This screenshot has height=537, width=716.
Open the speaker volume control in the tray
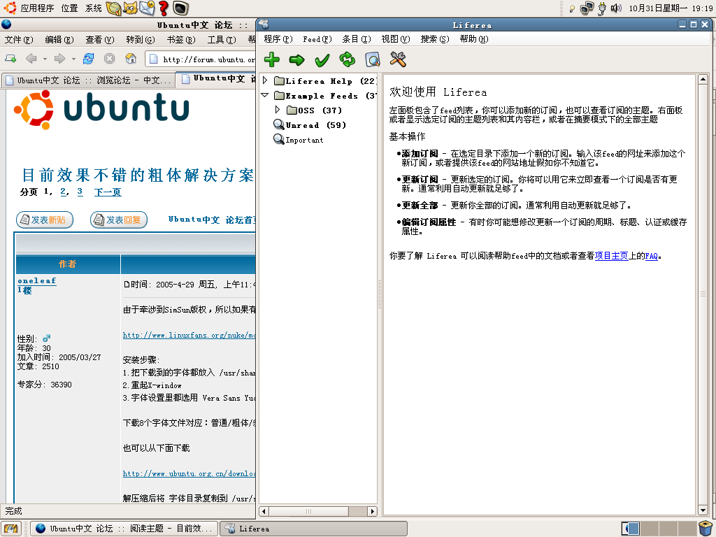point(616,8)
